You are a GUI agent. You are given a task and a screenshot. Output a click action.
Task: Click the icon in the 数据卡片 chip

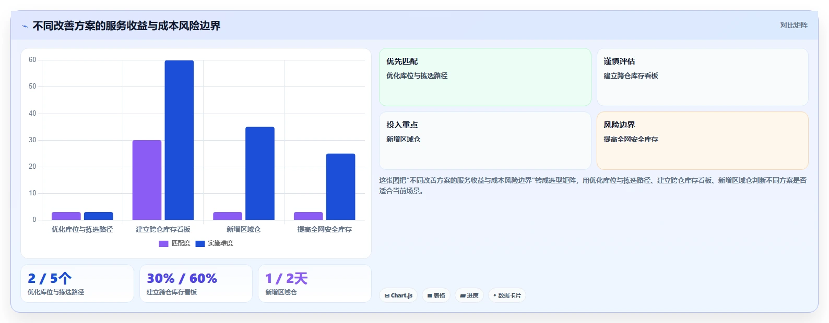pyautogui.click(x=495, y=295)
